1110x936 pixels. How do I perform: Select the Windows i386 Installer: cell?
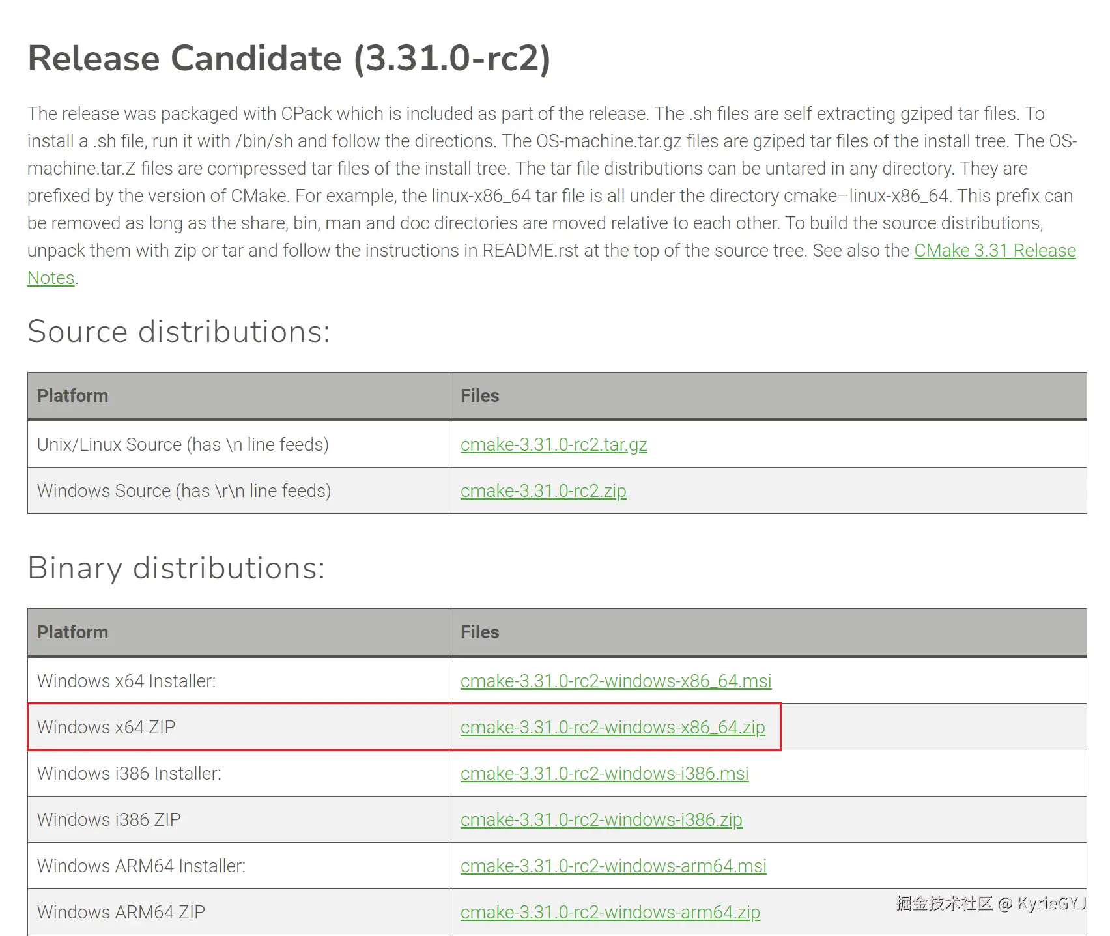239,773
